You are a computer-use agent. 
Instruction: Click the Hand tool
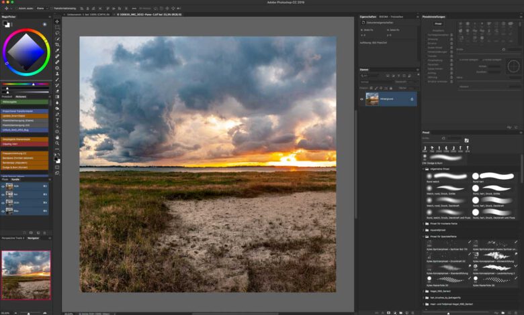point(57,136)
